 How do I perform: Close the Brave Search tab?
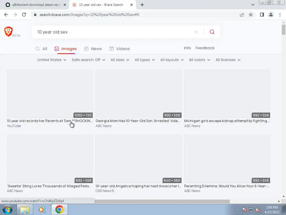132,5
